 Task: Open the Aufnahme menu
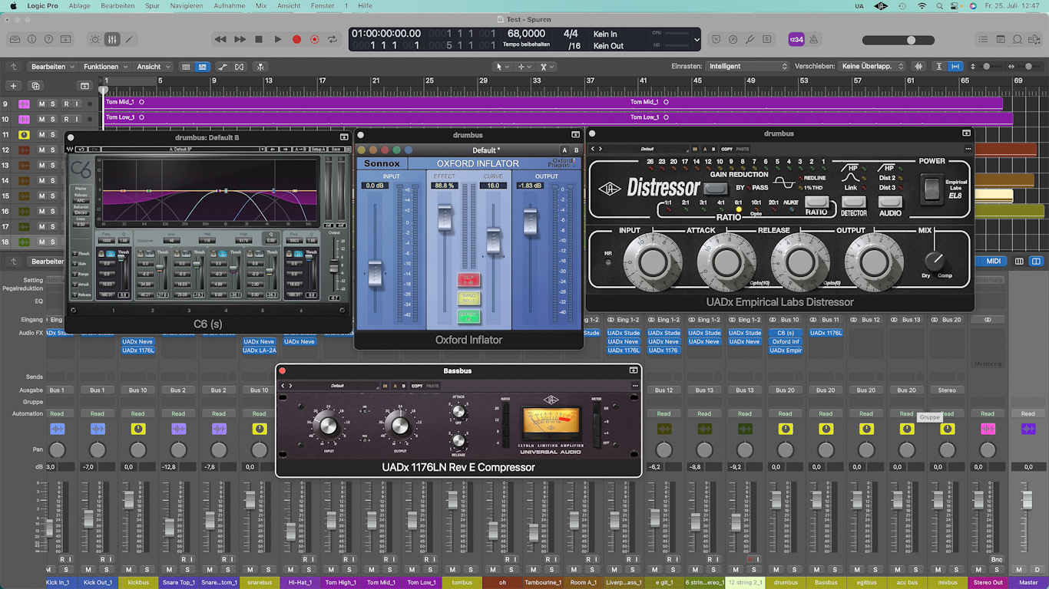(229, 5)
